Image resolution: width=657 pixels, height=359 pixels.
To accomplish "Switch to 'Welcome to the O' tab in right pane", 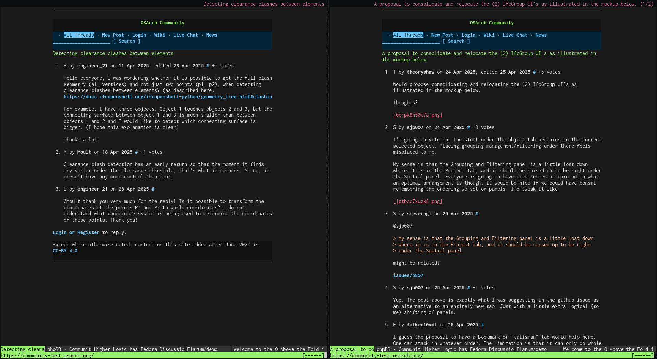I will [585, 349].
